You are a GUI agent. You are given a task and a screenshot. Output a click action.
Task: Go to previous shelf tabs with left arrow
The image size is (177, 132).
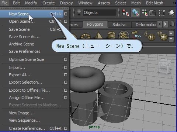[x=160, y=24]
